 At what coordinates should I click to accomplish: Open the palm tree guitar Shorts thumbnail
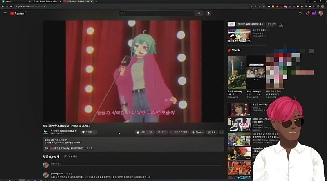[x=237, y=72]
